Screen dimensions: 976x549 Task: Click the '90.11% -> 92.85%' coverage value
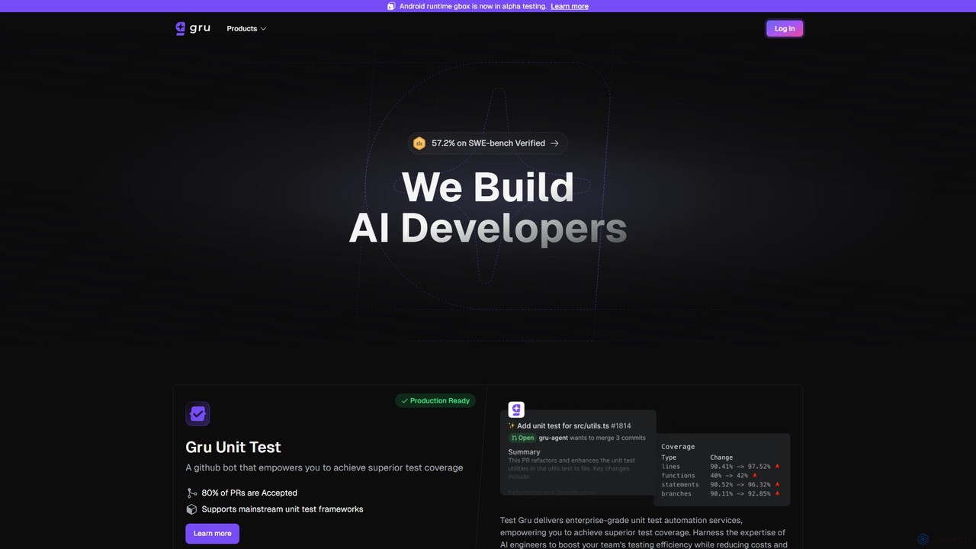point(740,494)
